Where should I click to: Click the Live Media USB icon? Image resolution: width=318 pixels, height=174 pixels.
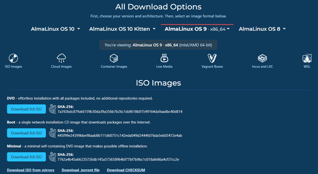[164, 58]
